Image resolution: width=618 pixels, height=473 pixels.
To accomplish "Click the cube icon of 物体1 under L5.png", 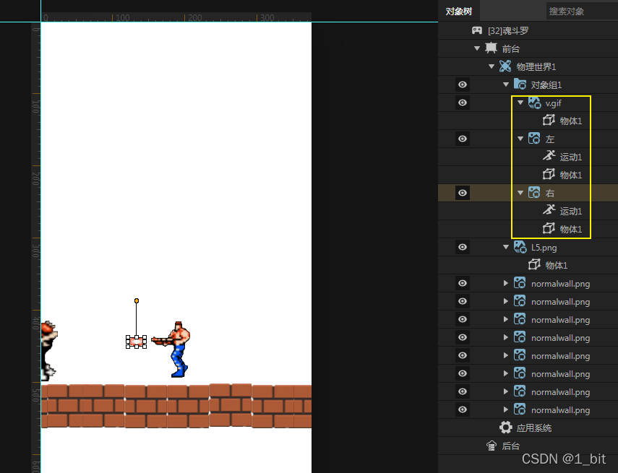I will (534, 264).
